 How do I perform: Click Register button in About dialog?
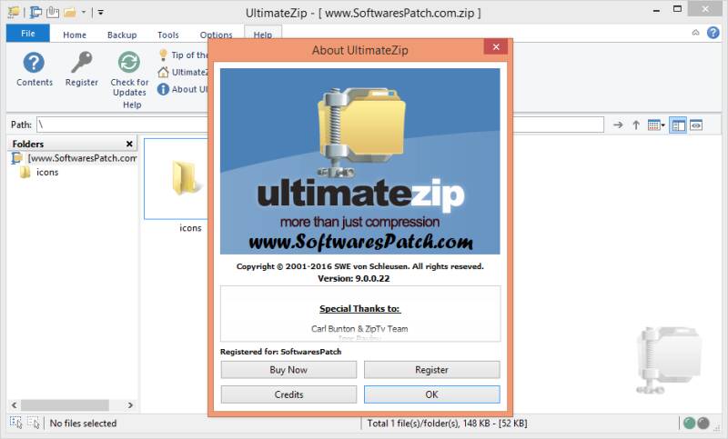[431, 369]
